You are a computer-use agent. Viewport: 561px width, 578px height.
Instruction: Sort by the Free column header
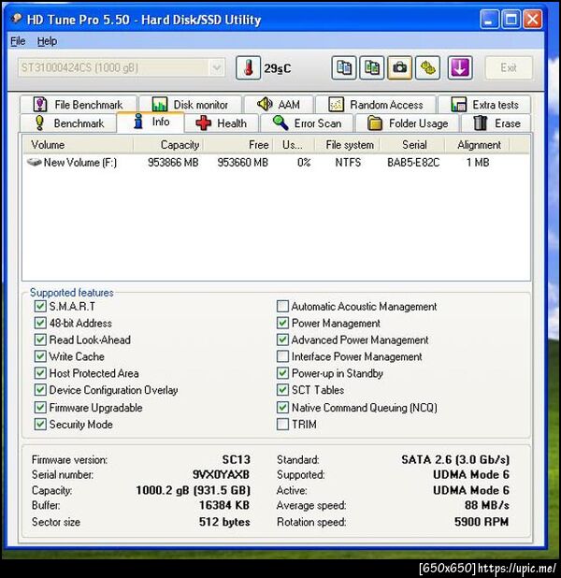coord(238,144)
